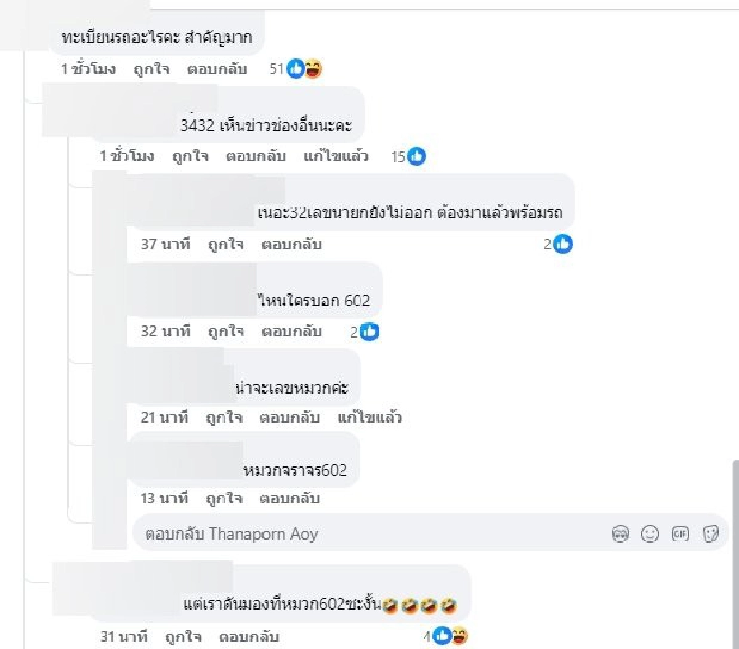Image resolution: width=739 pixels, height=649 pixels.
Task: Click the 13 นาที timestamp link
Action: [164, 498]
